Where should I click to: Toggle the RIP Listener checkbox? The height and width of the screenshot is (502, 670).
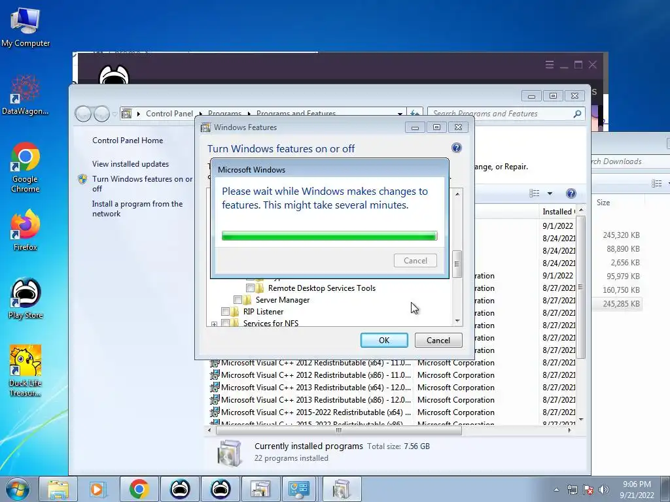click(225, 312)
